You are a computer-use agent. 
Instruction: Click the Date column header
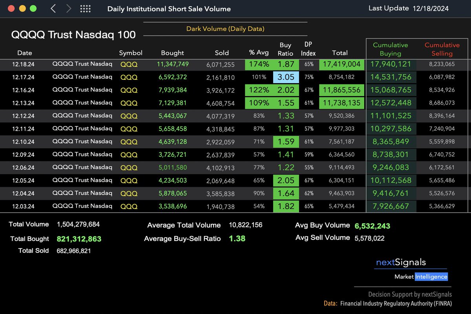(25, 53)
